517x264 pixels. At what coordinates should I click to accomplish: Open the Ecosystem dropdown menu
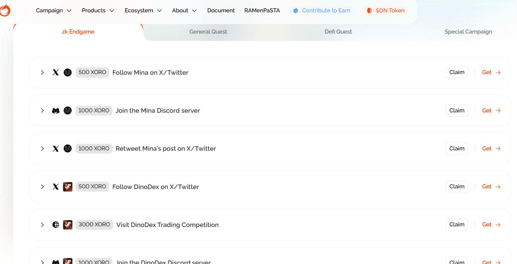point(143,10)
